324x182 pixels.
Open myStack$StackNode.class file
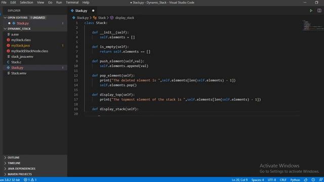click(x=29, y=51)
